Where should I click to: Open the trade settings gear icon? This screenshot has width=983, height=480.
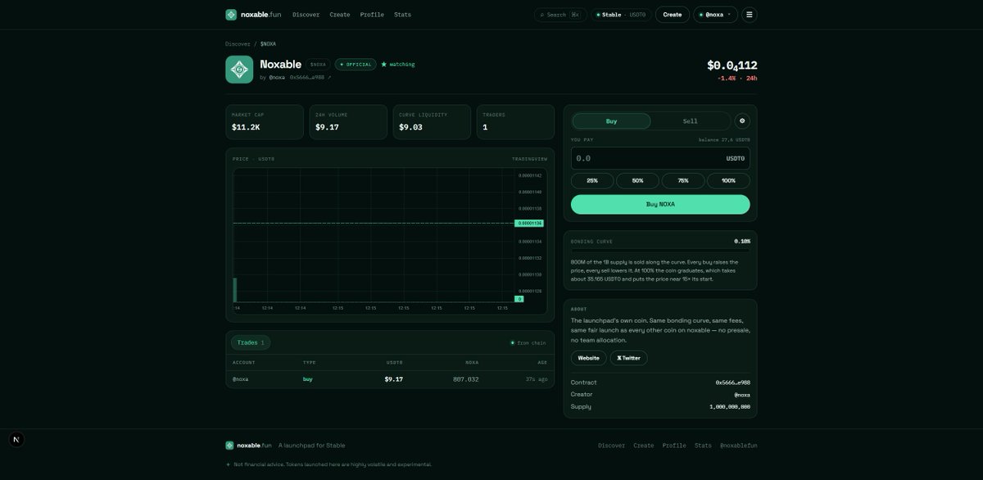742,121
